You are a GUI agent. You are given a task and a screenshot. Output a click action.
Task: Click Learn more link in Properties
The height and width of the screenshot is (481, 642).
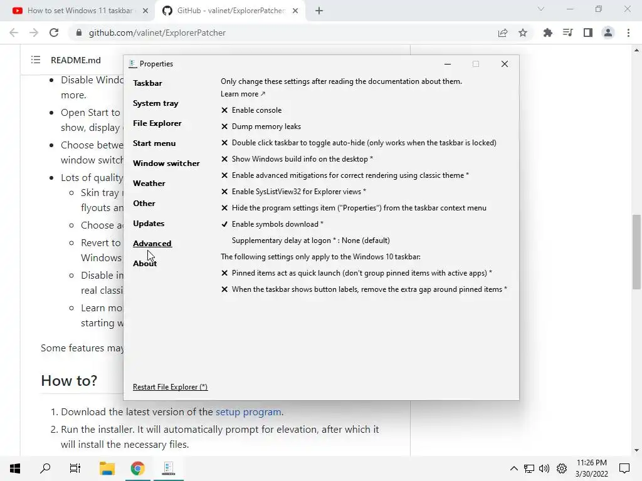pyautogui.click(x=243, y=94)
